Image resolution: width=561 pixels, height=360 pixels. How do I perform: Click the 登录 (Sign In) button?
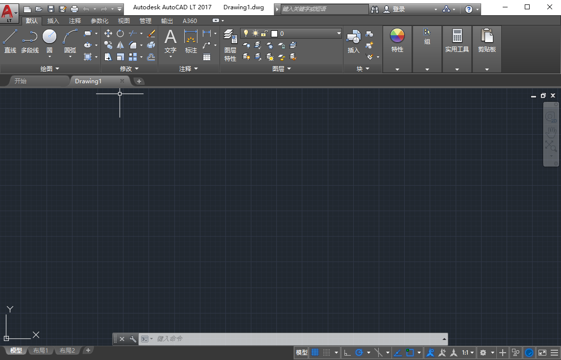(398, 9)
